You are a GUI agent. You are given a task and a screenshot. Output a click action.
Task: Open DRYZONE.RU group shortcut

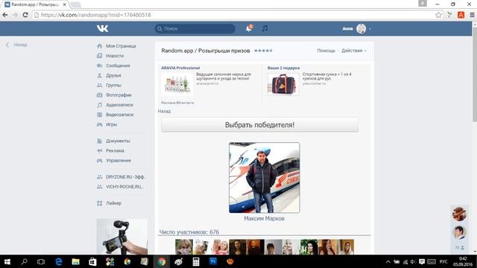(126, 177)
